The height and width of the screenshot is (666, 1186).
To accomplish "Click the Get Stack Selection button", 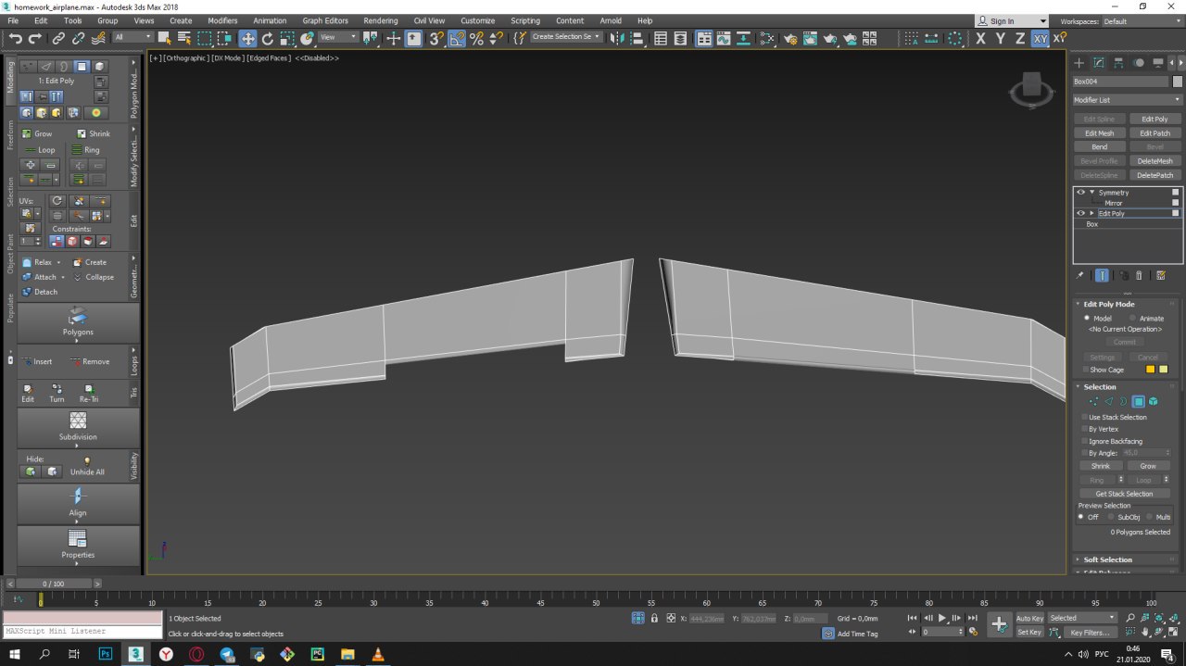I will coord(1125,494).
